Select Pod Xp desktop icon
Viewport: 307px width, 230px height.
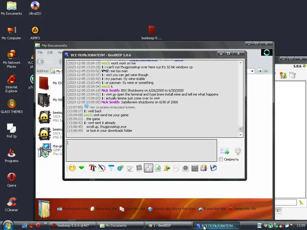(11, 131)
